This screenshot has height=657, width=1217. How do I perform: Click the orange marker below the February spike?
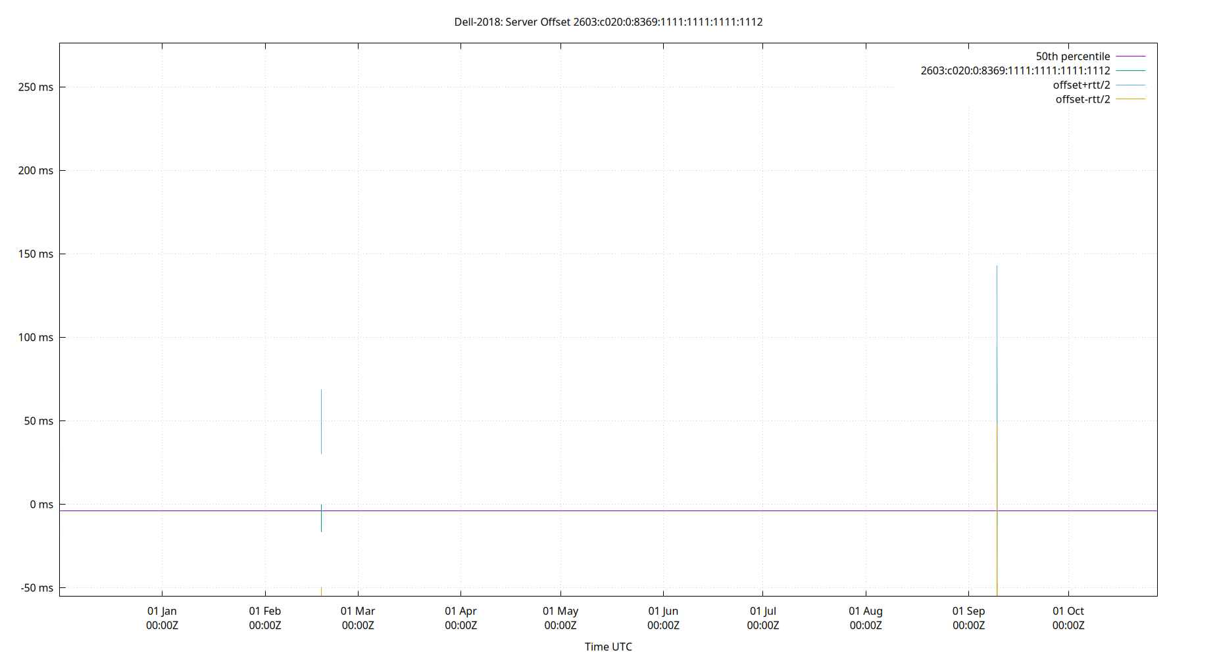tap(322, 590)
